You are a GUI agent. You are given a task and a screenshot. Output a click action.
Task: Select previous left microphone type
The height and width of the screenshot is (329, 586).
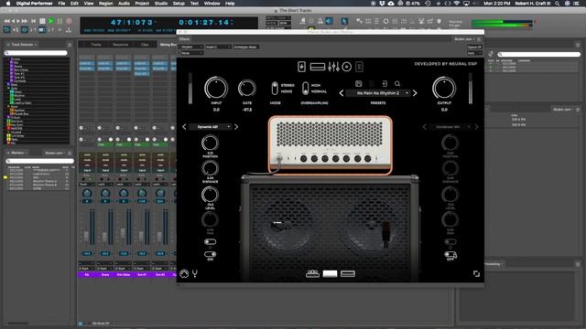184,127
